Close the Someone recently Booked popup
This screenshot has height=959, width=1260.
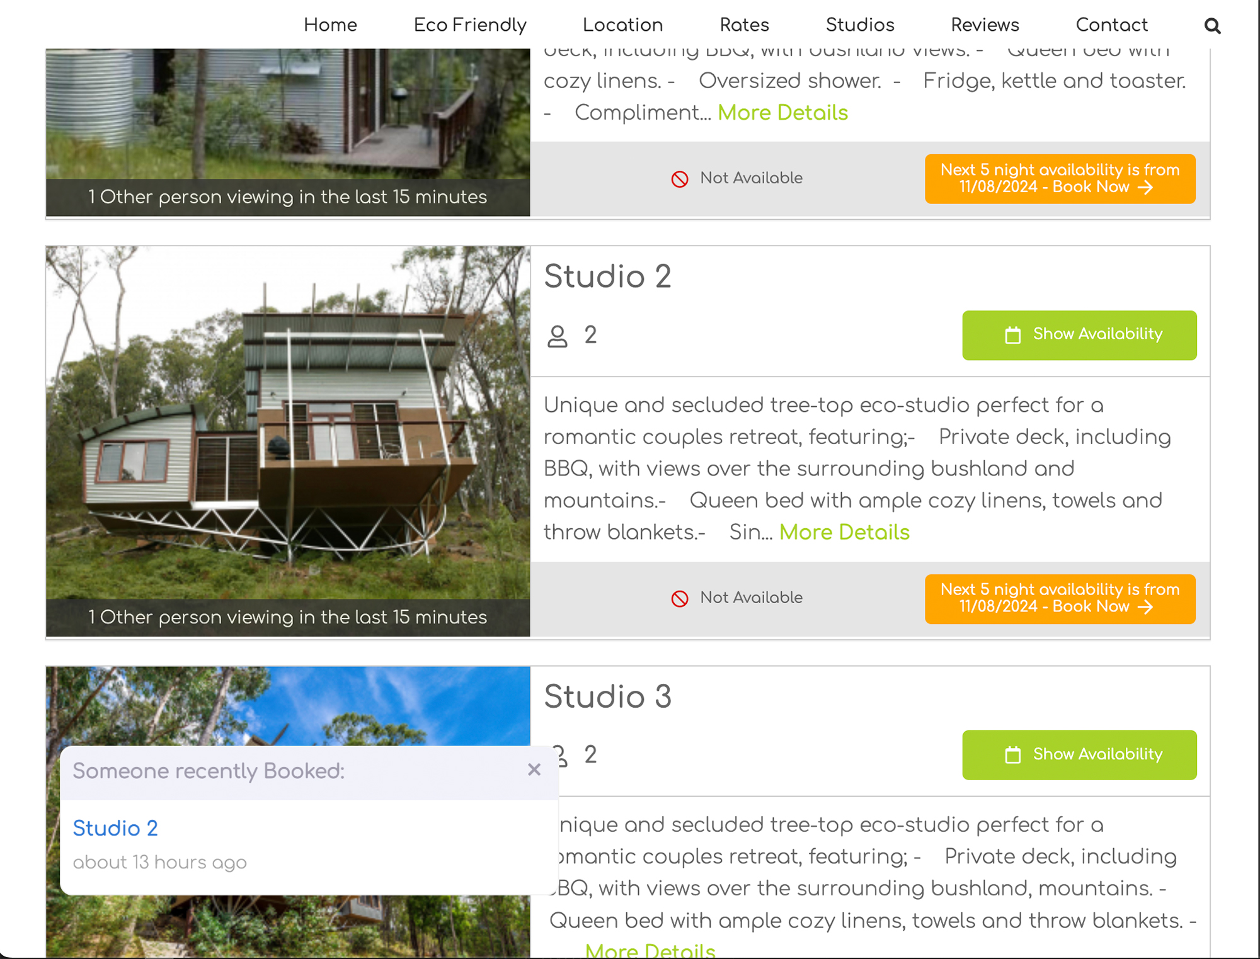534,769
